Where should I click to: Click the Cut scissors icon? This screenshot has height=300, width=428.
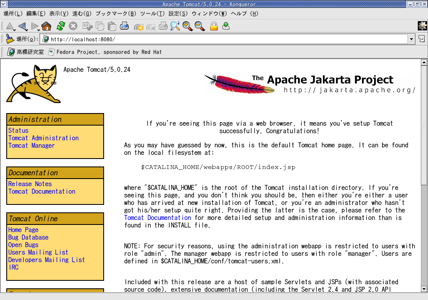[87, 26]
